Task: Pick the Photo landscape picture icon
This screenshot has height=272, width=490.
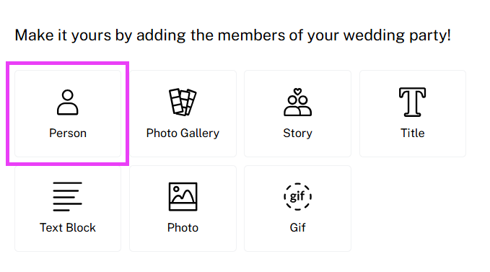Action: (x=183, y=196)
